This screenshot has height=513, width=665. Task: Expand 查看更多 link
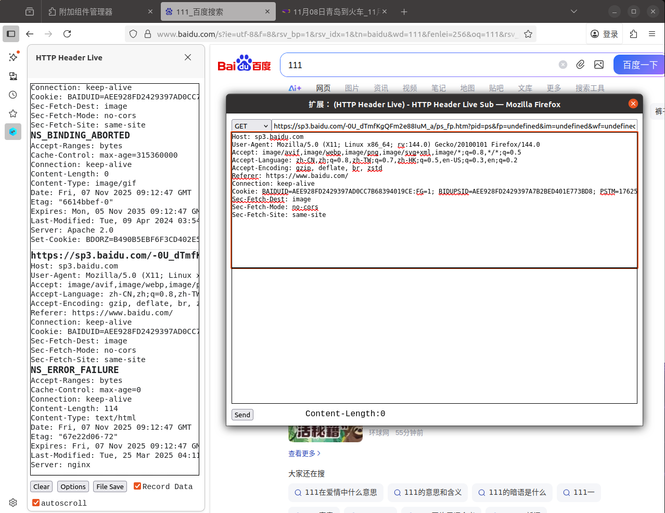(304, 454)
